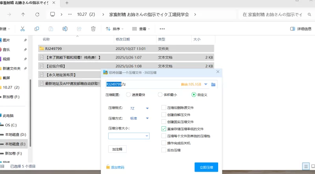Open the three-dot more options menu
Image resolution: width=315 pixels, height=174 pixels.
pyautogui.click(x=162, y=29)
